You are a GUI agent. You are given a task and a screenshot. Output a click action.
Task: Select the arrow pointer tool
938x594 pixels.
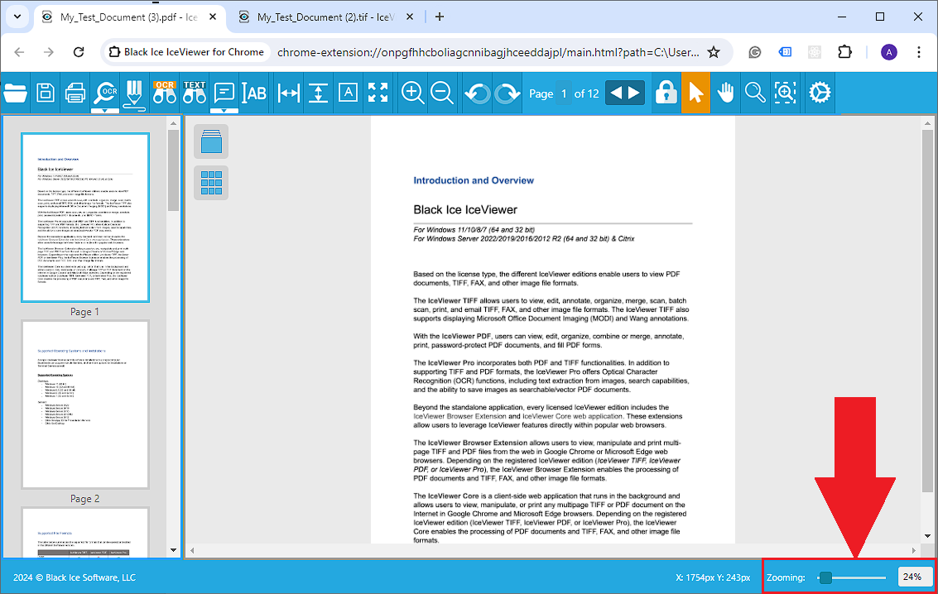(695, 93)
